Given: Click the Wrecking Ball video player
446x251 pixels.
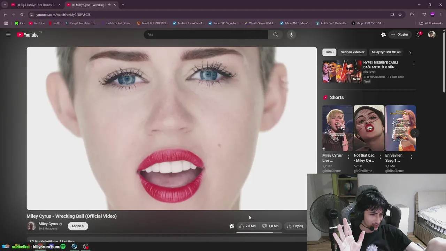Looking at the screenshot, I should point(172,128).
